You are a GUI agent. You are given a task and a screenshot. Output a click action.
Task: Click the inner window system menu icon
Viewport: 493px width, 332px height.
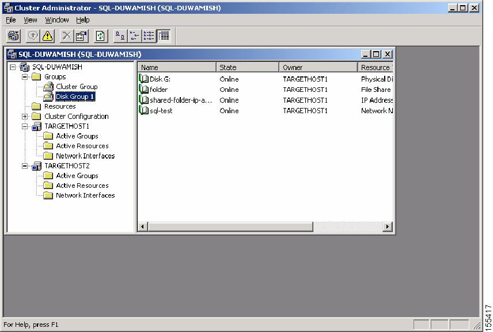coord(12,54)
